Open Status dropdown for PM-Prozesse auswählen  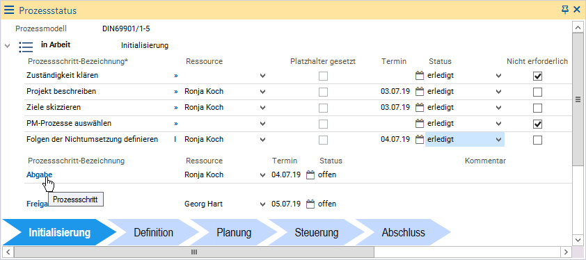pos(498,123)
